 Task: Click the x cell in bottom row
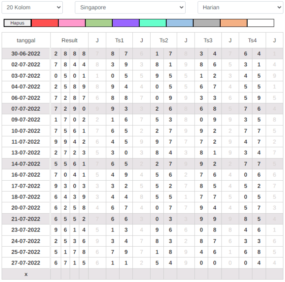click(26, 274)
